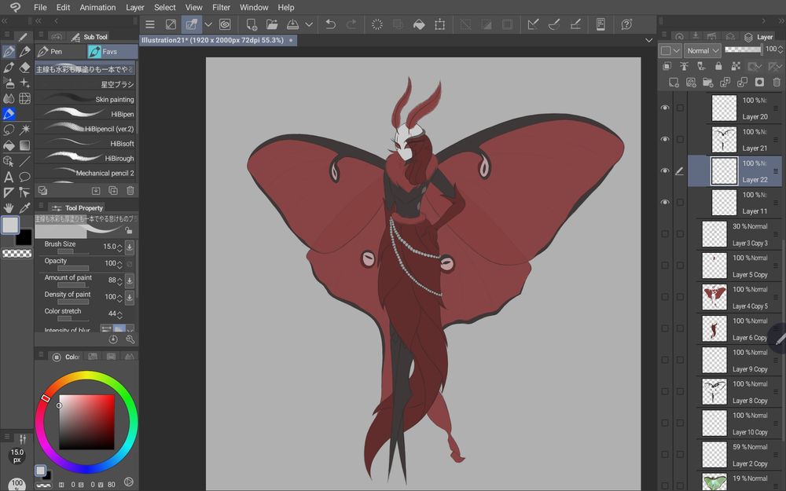Choose the Fill bucket tool
Screen dimensions: 786x491
9,145
